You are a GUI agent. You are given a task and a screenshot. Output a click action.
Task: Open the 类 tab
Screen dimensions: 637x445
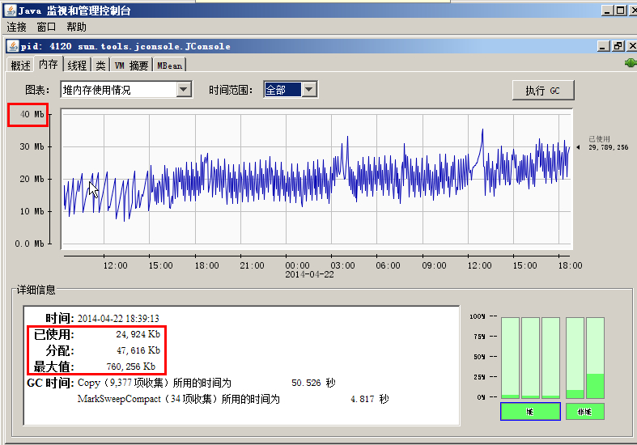[x=100, y=66]
